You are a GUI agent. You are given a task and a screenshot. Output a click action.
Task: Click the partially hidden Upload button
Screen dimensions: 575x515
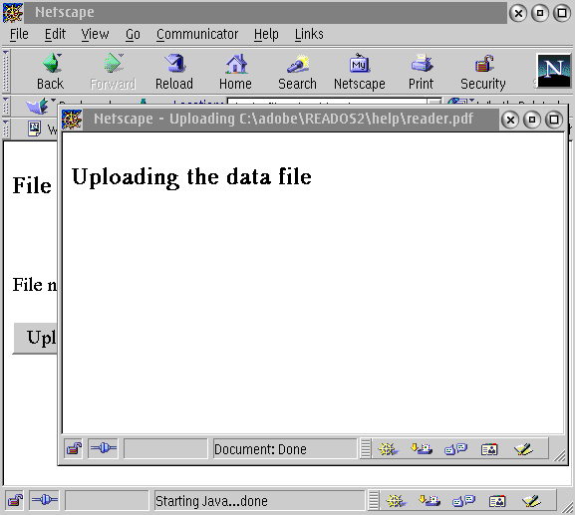[x=35, y=338]
